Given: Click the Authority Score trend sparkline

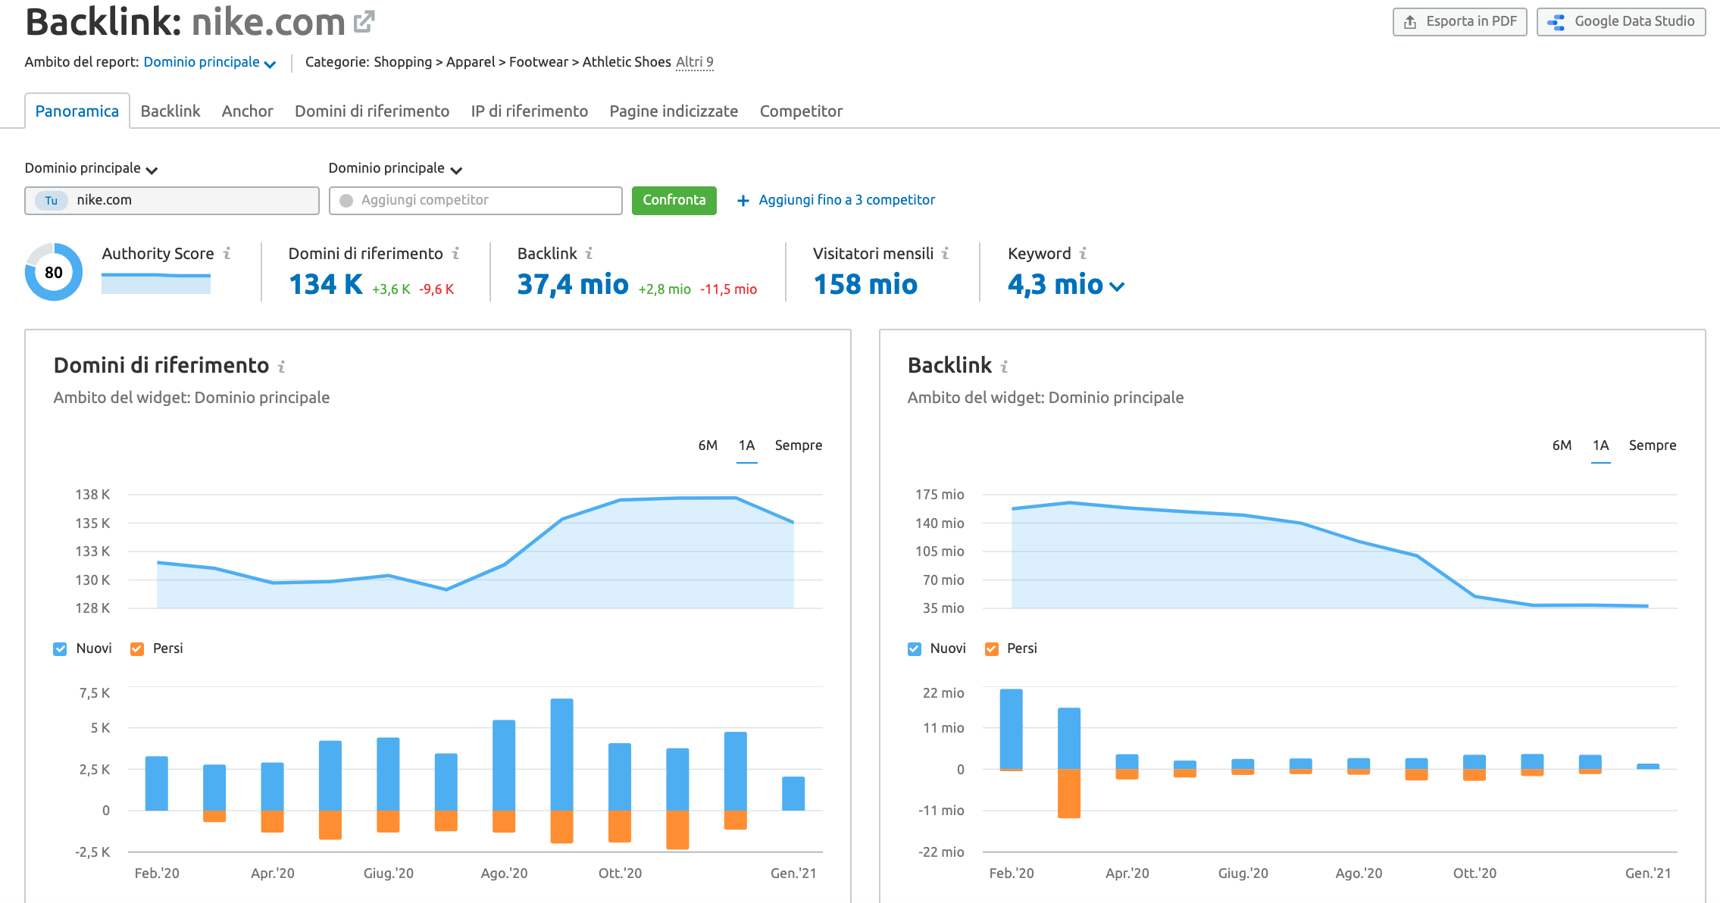Looking at the screenshot, I should click(x=156, y=283).
